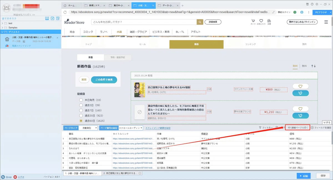Screen dimensions: 333x180
Task: Open the スクロールローディング dropdown
Action: (x=130, y=128)
